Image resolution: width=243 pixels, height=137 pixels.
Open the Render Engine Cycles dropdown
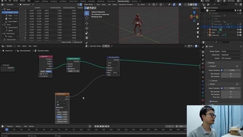point(231,51)
